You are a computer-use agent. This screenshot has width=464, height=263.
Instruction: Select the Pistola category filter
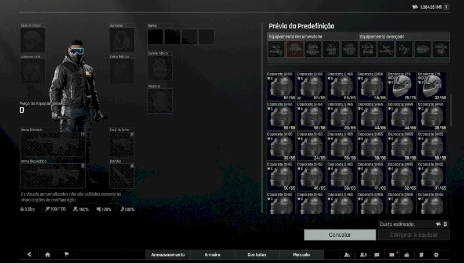pos(404,49)
